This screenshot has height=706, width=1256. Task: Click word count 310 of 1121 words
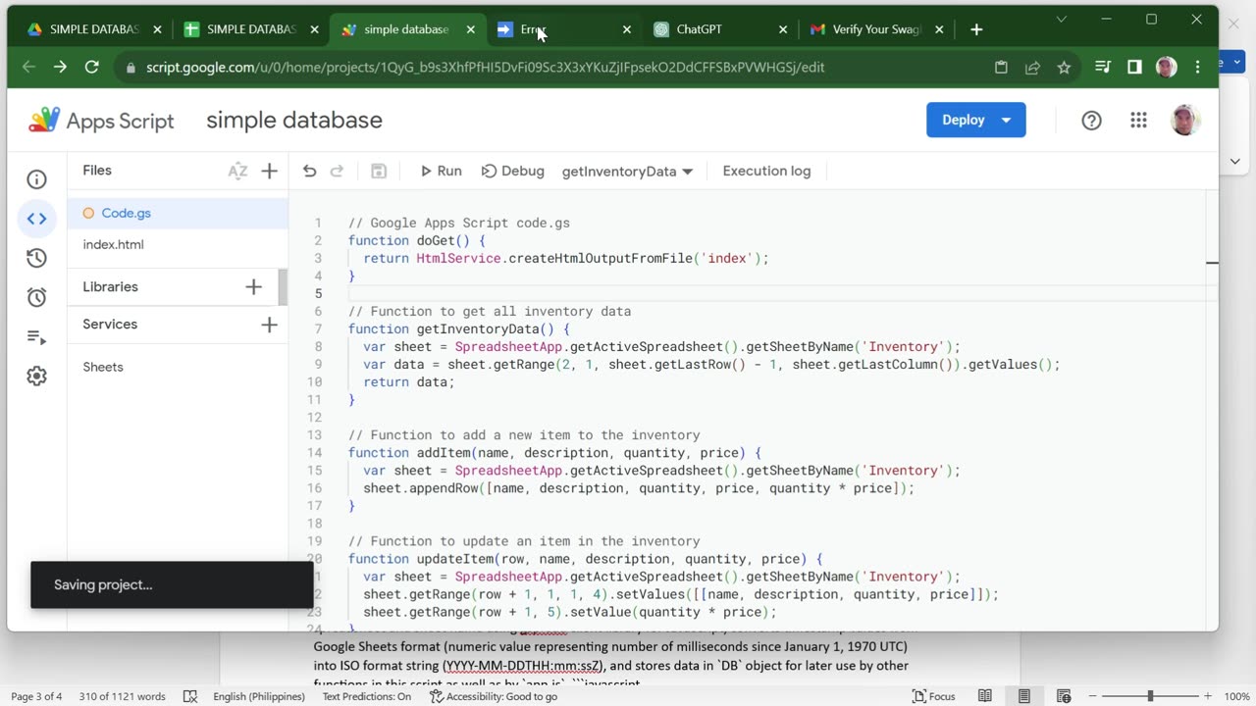click(123, 696)
